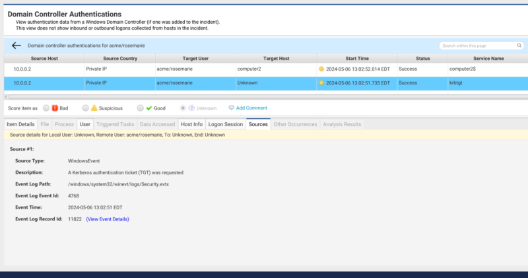Select the Good radio button

[x=140, y=108]
